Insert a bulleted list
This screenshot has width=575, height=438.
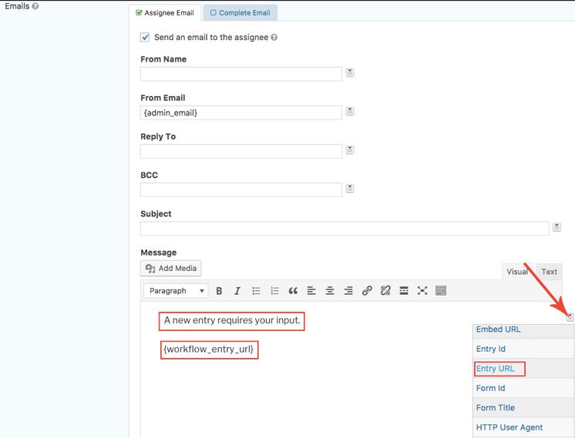point(256,291)
